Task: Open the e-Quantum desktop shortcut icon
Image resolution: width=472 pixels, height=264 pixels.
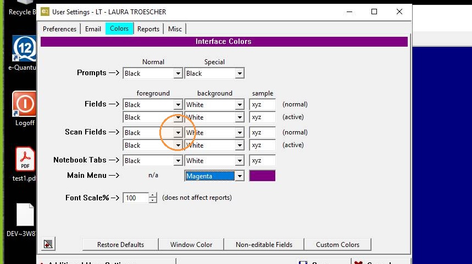Action: (24, 49)
